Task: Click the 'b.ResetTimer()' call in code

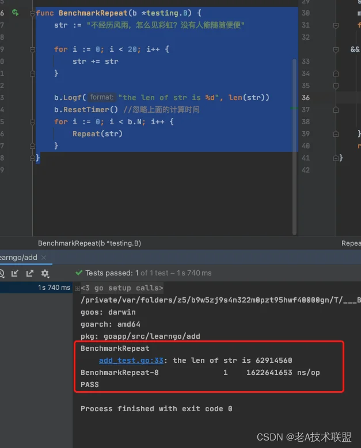Action: click(86, 110)
